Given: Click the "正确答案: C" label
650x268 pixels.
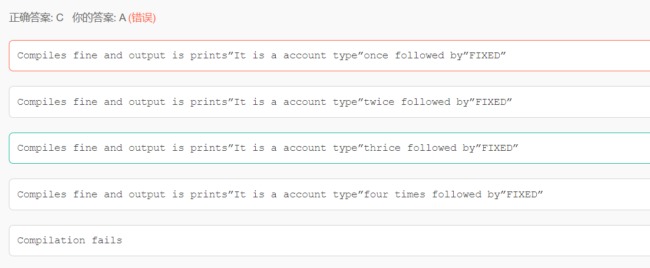Looking at the screenshot, I should (36, 18).
